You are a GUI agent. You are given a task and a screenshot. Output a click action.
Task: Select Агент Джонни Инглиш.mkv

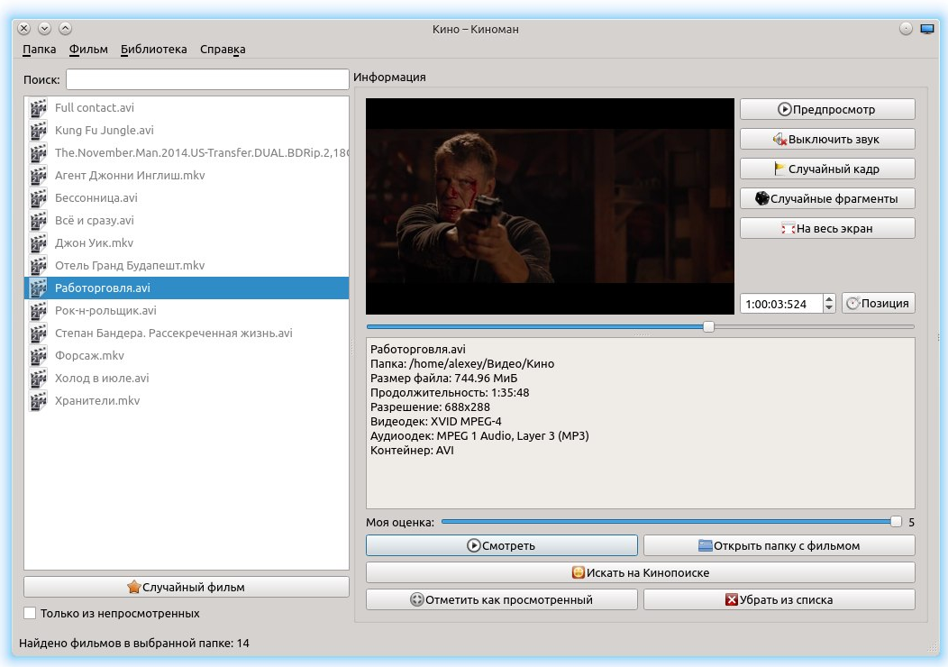click(187, 176)
